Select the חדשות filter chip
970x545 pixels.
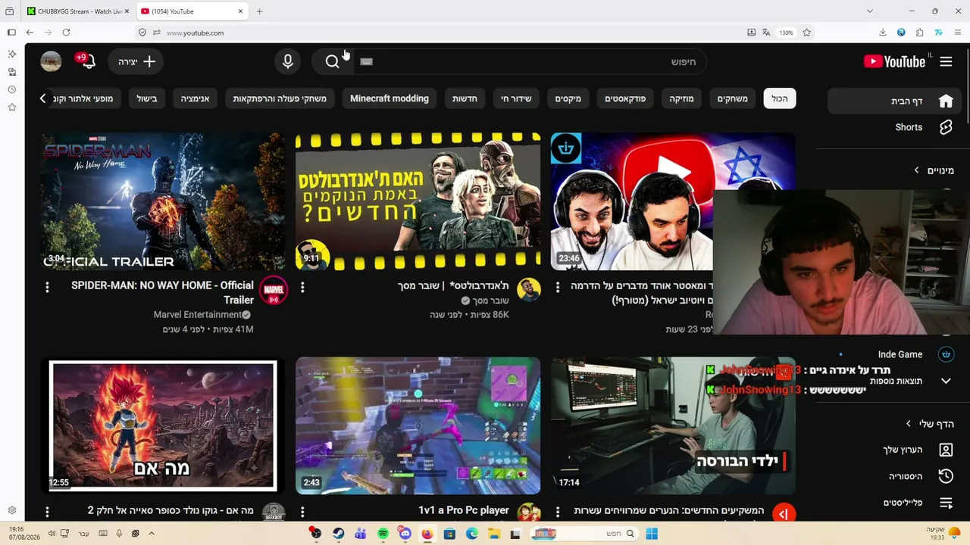click(x=465, y=98)
